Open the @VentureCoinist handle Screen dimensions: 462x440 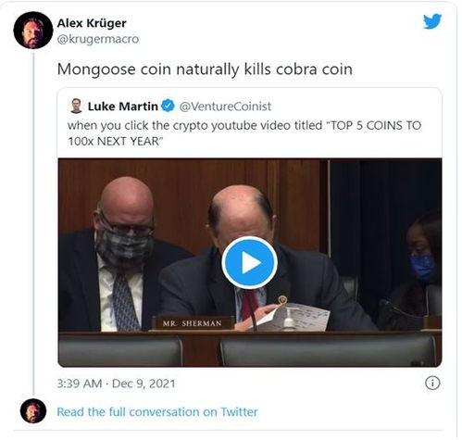click(225, 107)
